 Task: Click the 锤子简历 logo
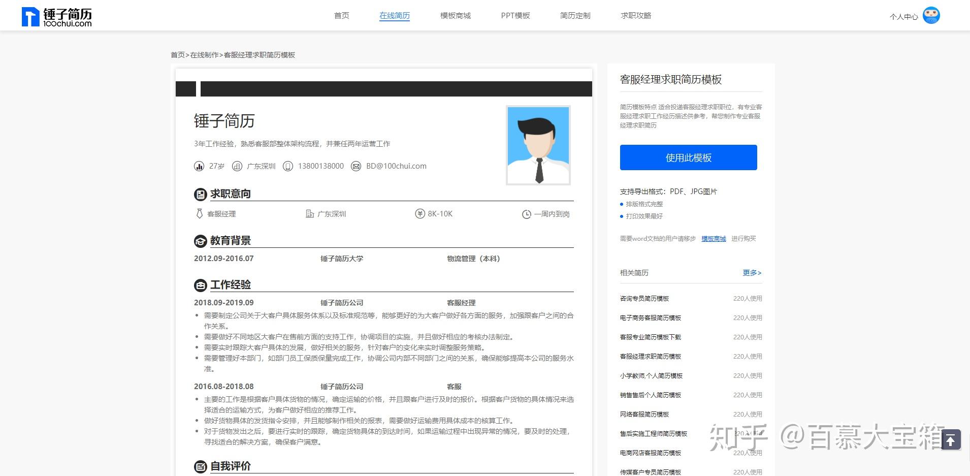[x=56, y=17]
